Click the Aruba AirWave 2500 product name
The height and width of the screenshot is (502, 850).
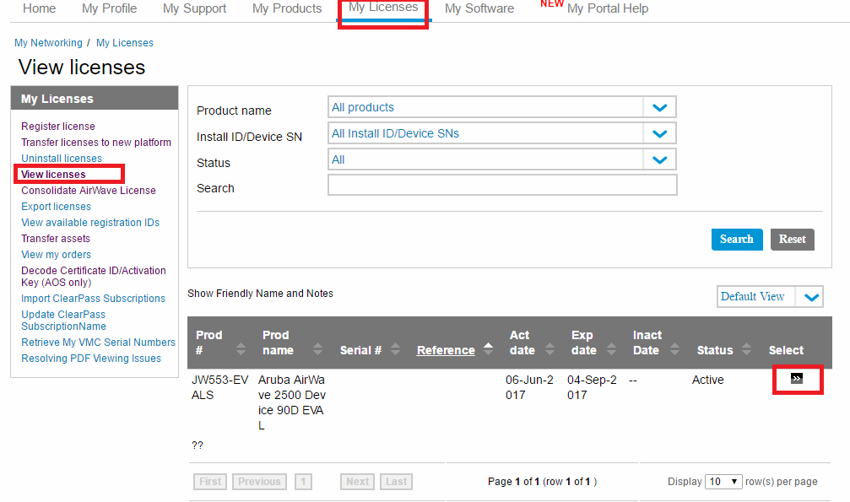pyautogui.click(x=292, y=402)
